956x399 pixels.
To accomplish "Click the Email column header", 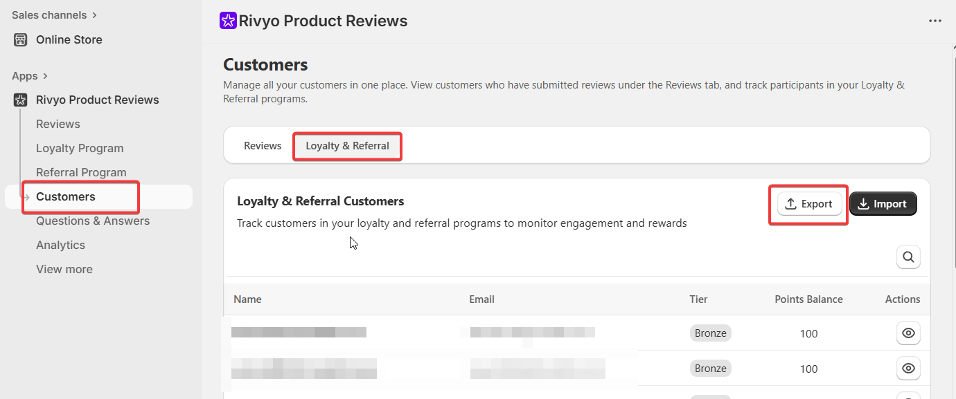I will point(481,299).
